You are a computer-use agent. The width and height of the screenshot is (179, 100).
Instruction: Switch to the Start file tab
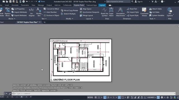click(2, 22)
